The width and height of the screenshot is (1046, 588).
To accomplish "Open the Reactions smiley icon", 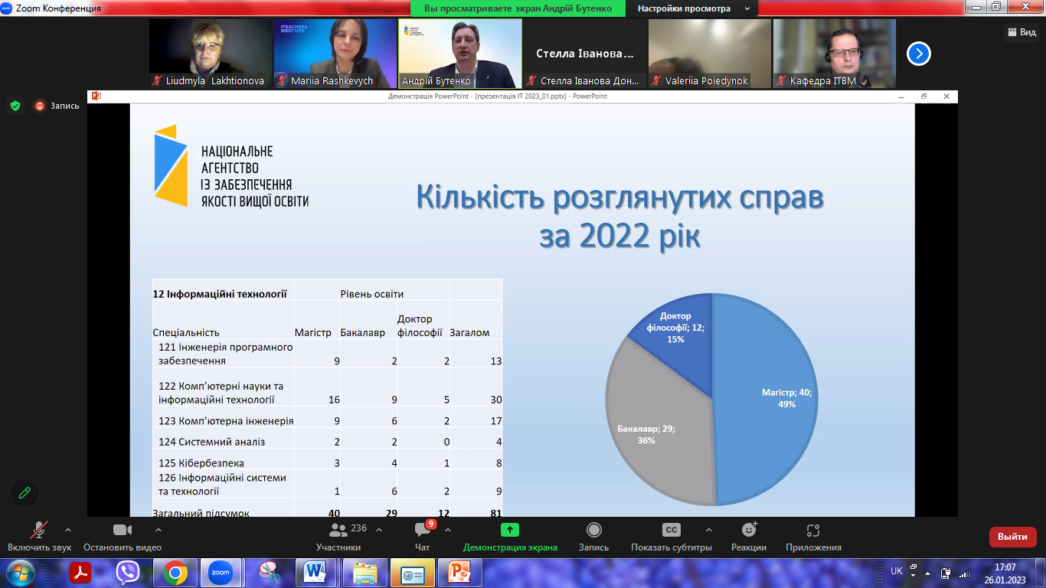I will (749, 530).
